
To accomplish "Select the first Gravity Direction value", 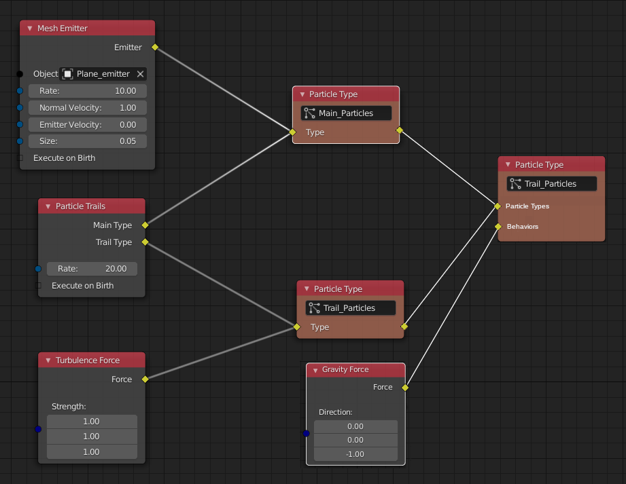I will pos(355,426).
